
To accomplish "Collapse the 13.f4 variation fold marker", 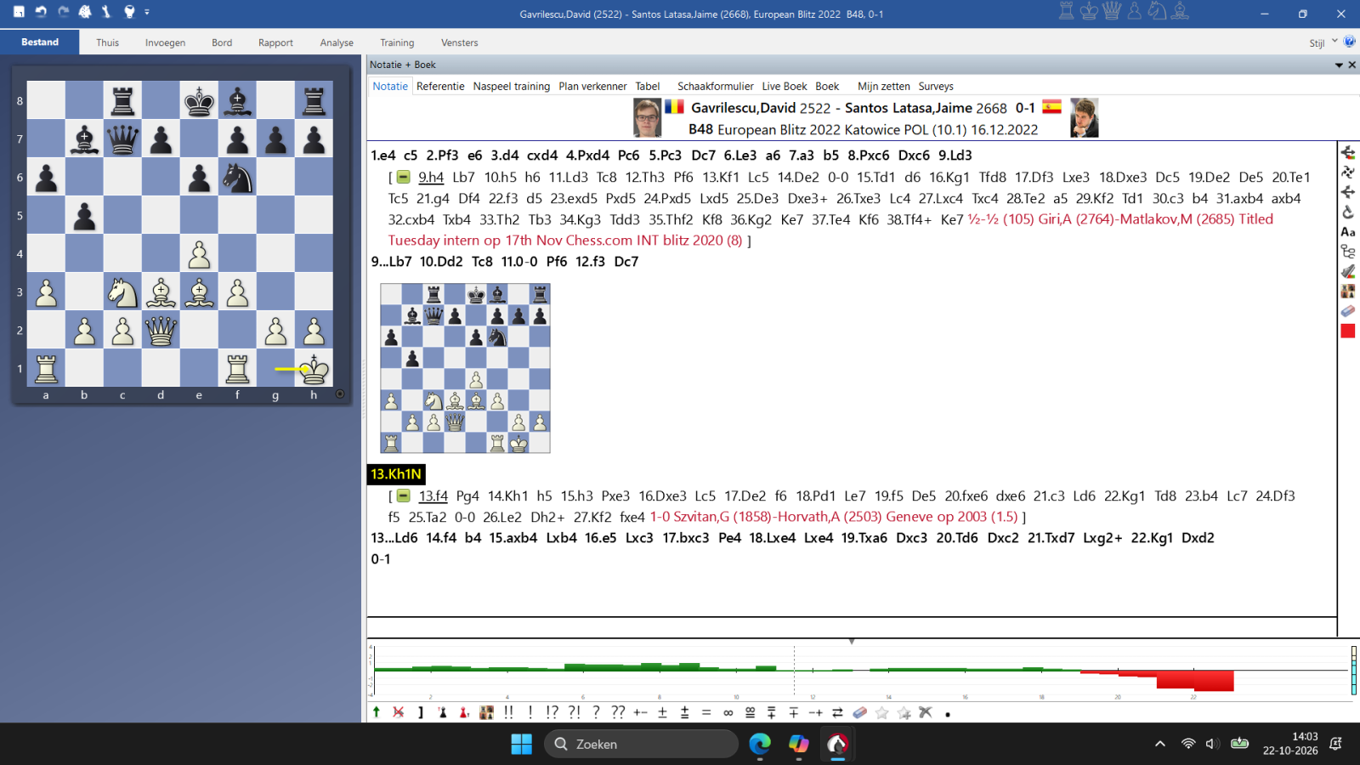I will [404, 496].
